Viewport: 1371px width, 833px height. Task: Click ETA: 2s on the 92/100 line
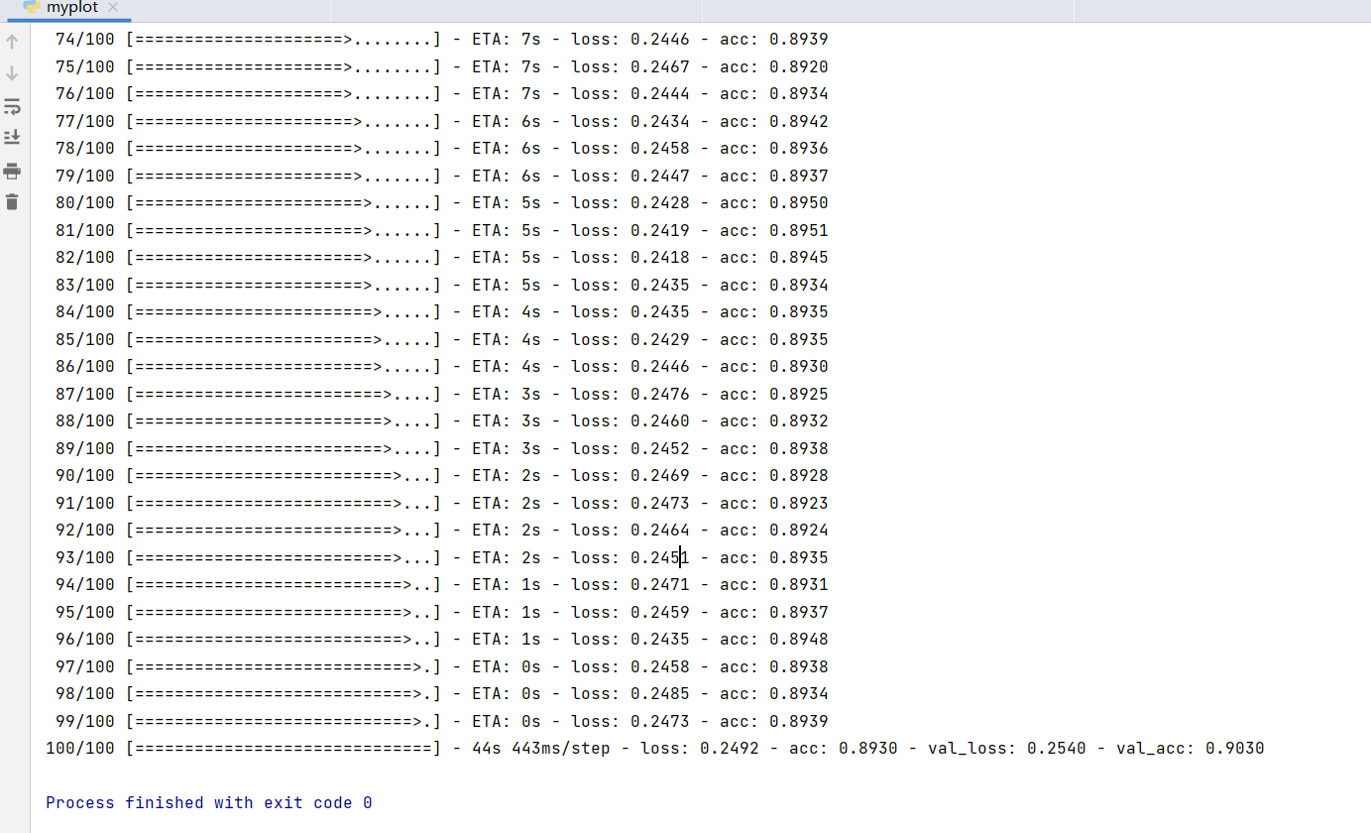pyautogui.click(x=507, y=531)
